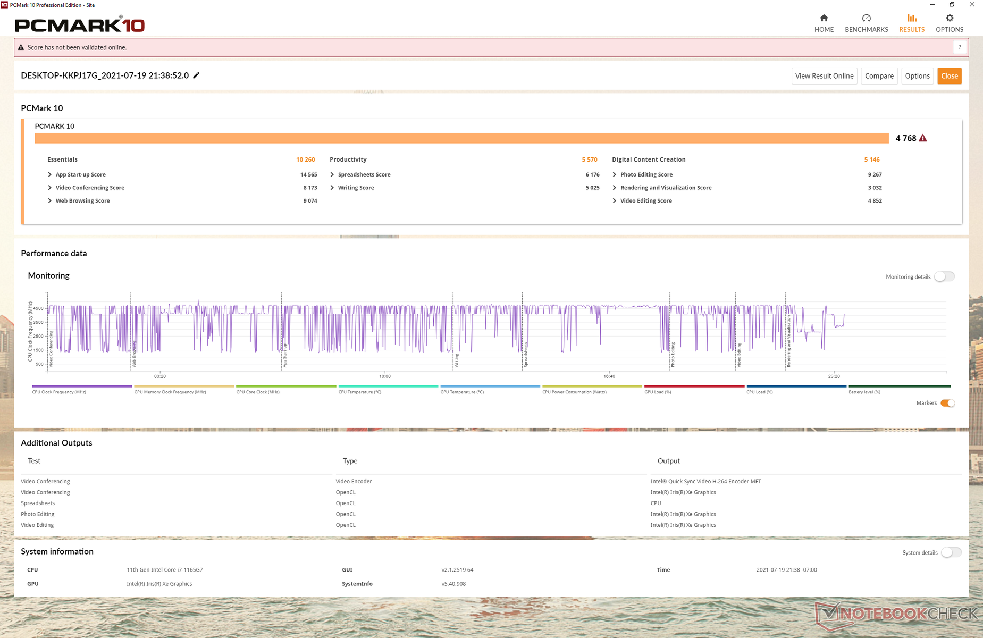The image size is (983, 638).
Task: Select the CPU Load legend swatch
Action: (796, 387)
